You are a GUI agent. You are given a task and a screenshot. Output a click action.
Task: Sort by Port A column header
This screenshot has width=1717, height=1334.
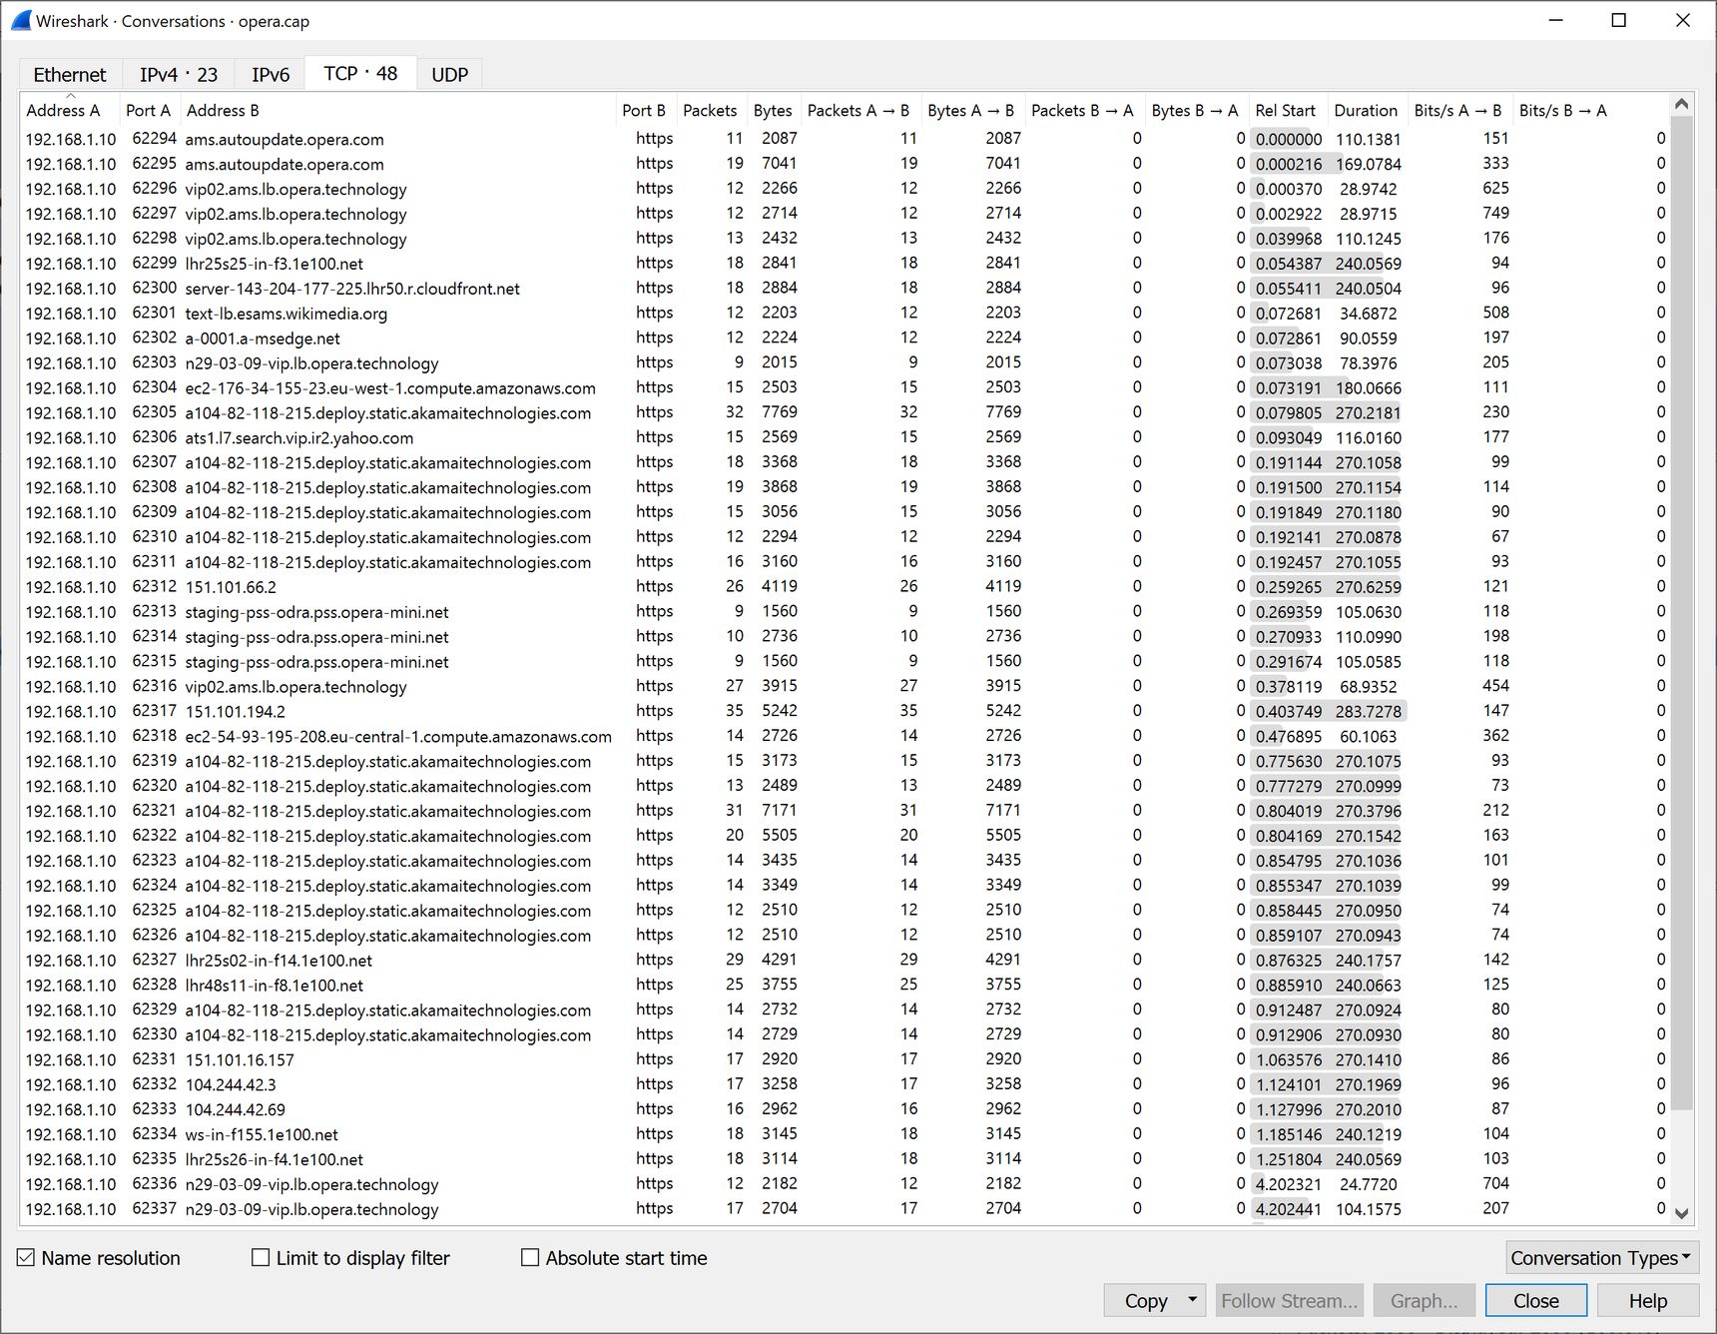148,110
